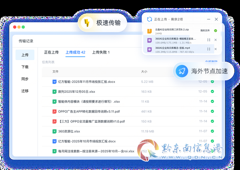
Task: Cancel the upload of 360AI企业知识库概念-横版概念宣发
Action: (x=216, y=40)
